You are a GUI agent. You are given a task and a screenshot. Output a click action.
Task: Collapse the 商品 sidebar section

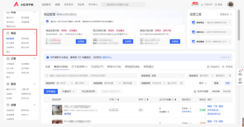click(35, 33)
